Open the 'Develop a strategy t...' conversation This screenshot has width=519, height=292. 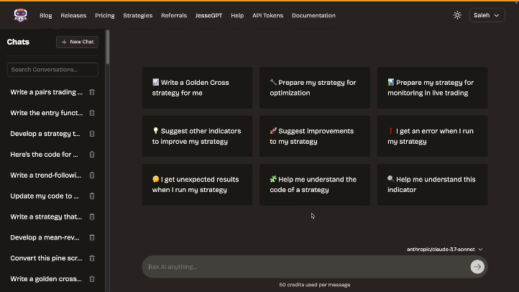point(45,134)
